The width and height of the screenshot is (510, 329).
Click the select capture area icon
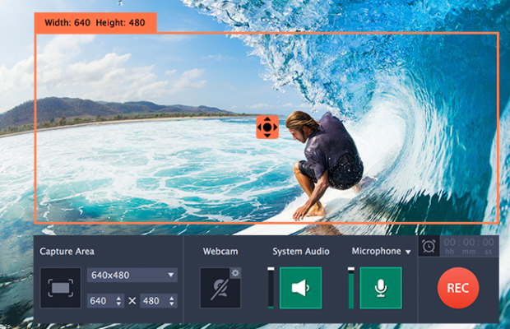tap(61, 288)
